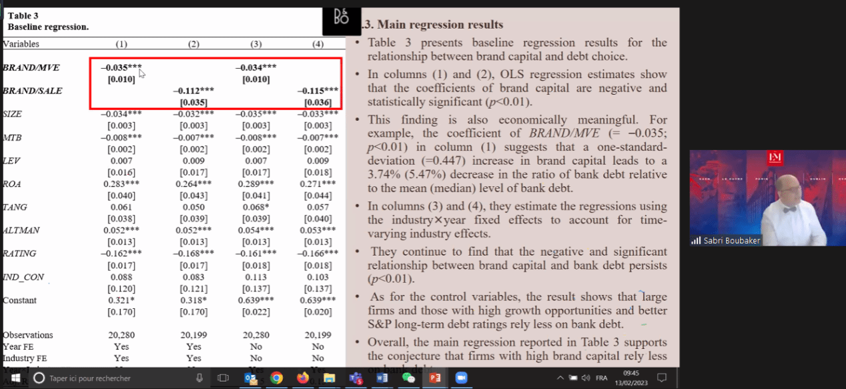This screenshot has height=389, width=846.
Task: Click the battery status icon
Action: (573, 378)
